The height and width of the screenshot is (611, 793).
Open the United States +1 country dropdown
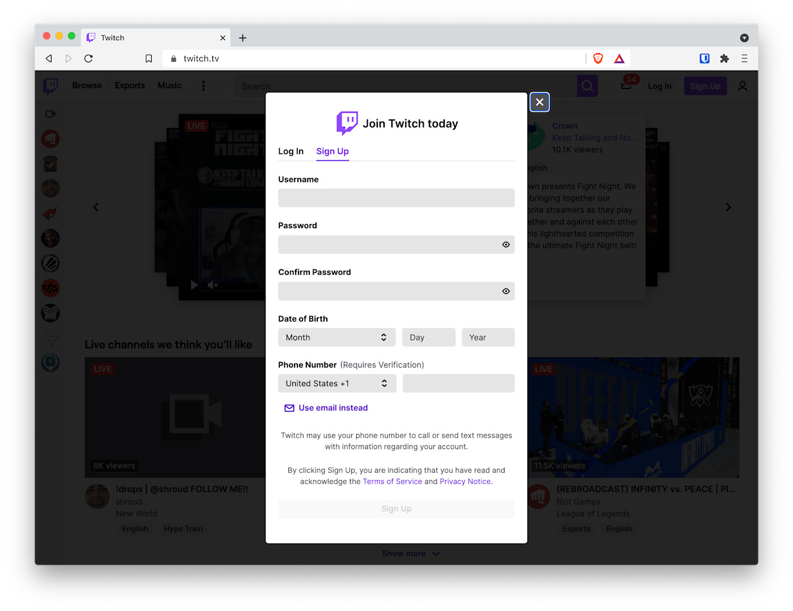tap(336, 383)
